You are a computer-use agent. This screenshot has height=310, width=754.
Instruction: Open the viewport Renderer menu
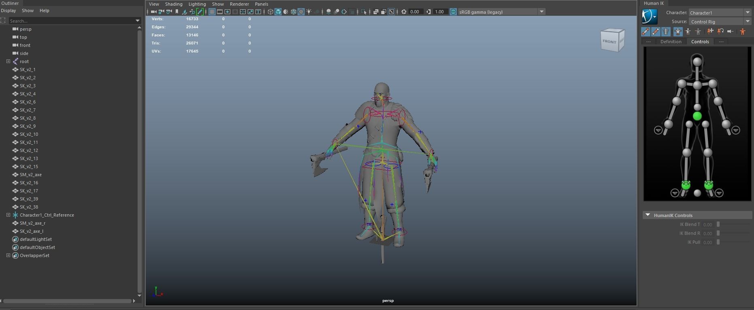point(239,4)
